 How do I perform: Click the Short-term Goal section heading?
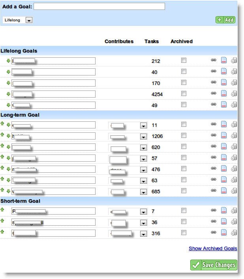point(20,201)
